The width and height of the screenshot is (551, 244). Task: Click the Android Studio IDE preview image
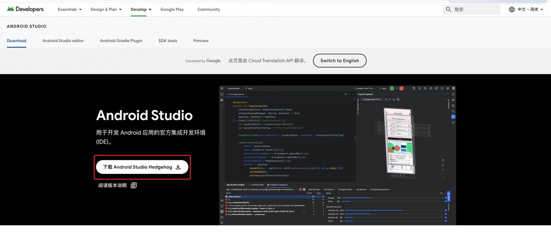pyautogui.click(x=337, y=155)
